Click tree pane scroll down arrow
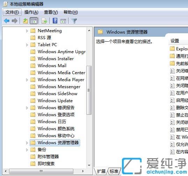Image resolution: width=188 pixels, height=176 pixels. (89, 166)
